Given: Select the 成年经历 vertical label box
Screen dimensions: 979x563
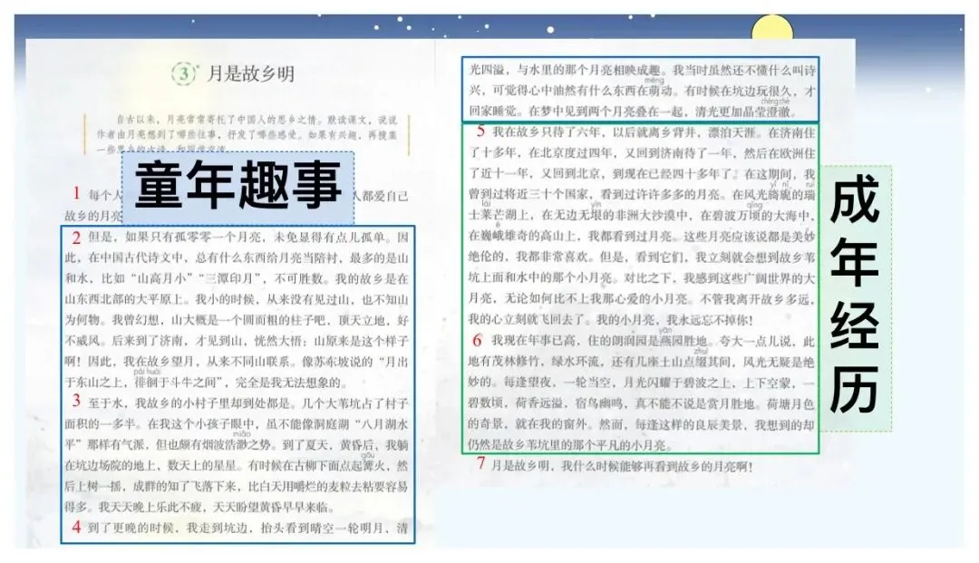Looking at the screenshot, I should pyautogui.click(x=856, y=298).
